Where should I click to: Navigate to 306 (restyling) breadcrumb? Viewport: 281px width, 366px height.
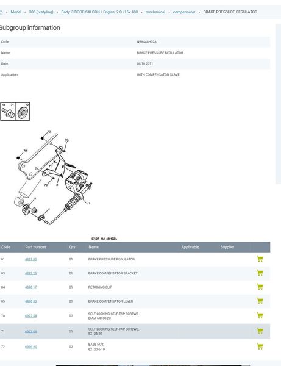(x=41, y=12)
